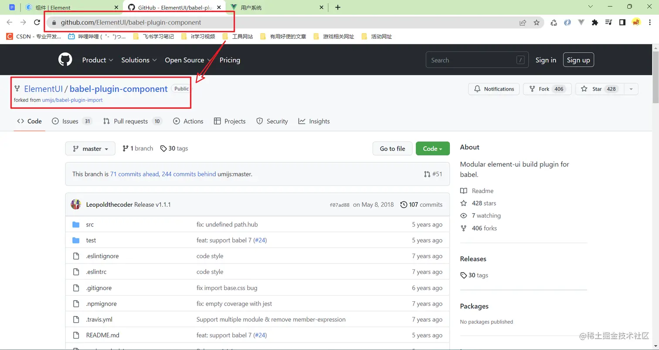
Task: Click the browser address bar URL
Action: 131,22
